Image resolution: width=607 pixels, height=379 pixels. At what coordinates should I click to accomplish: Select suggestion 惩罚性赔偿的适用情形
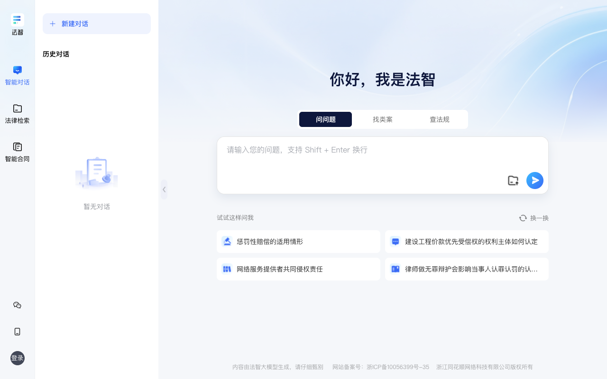tap(298, 242)
